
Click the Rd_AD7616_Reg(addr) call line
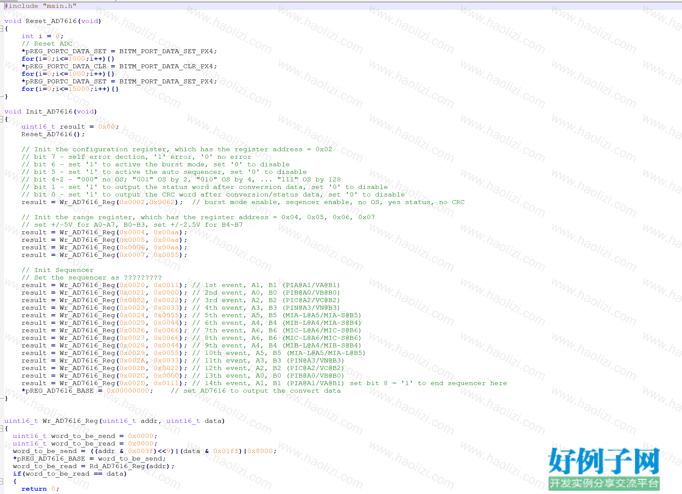pos(94,466)
